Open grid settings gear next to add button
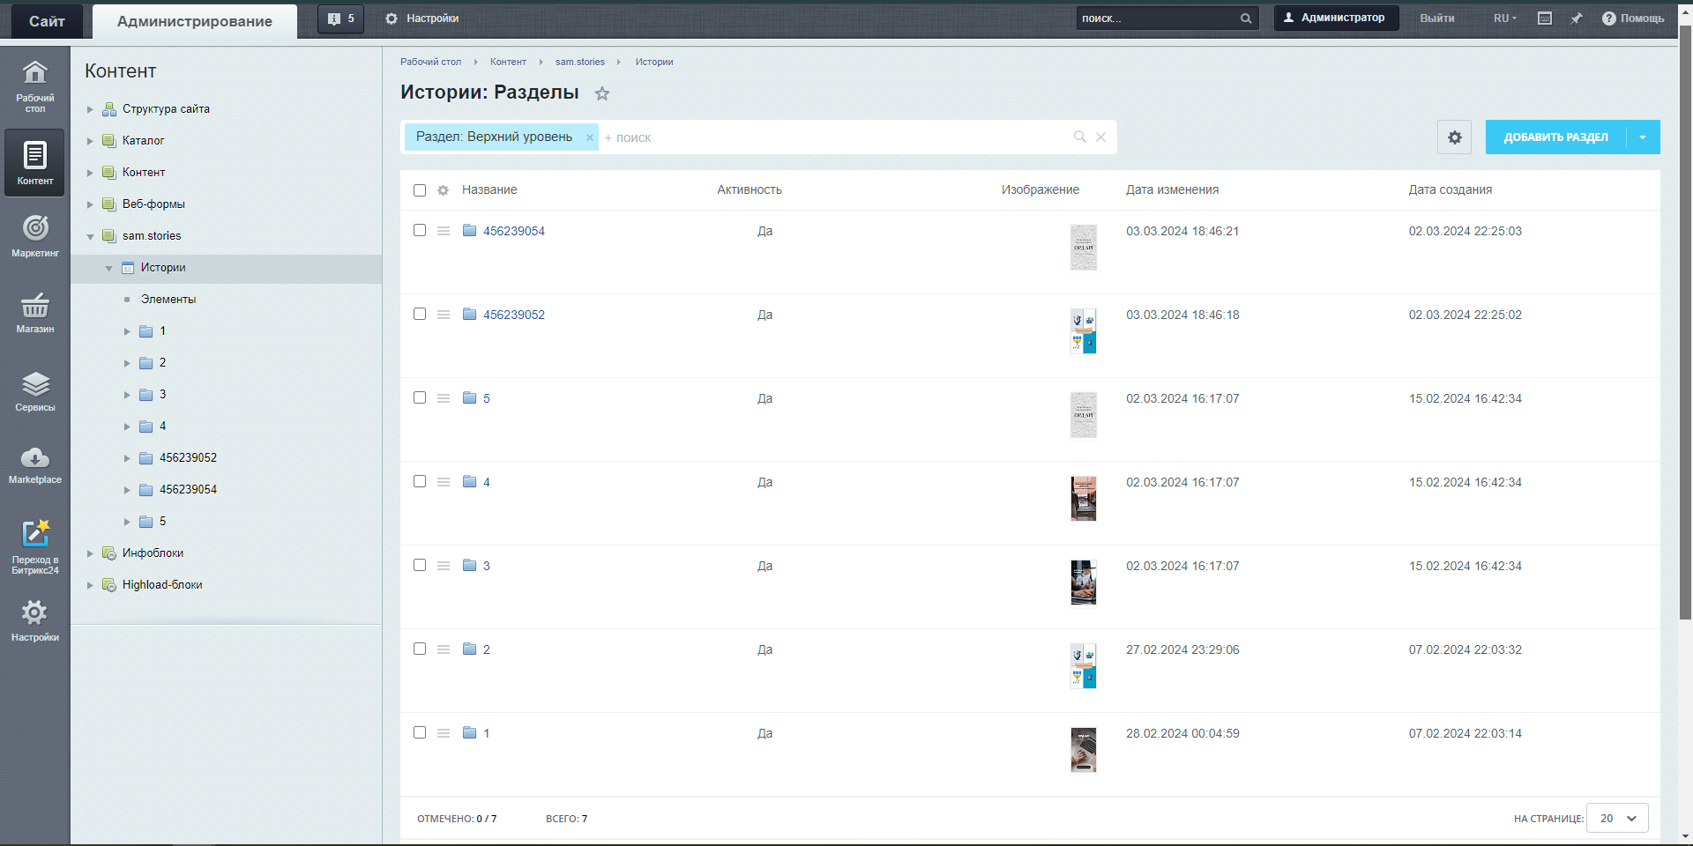 (1454, 137)
